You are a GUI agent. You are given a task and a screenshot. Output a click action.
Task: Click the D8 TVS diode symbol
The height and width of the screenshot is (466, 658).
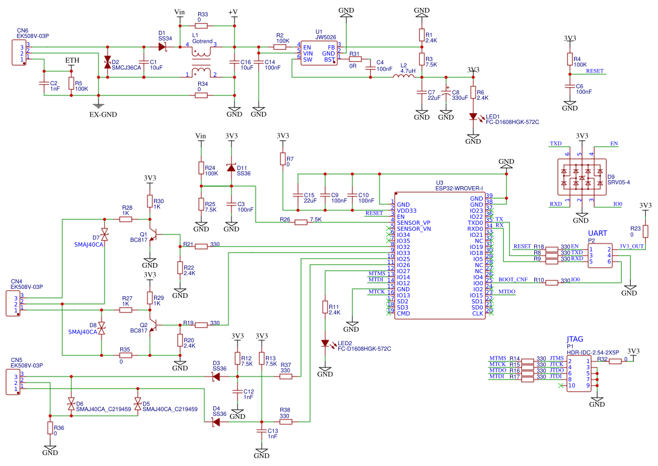(101, 328)
